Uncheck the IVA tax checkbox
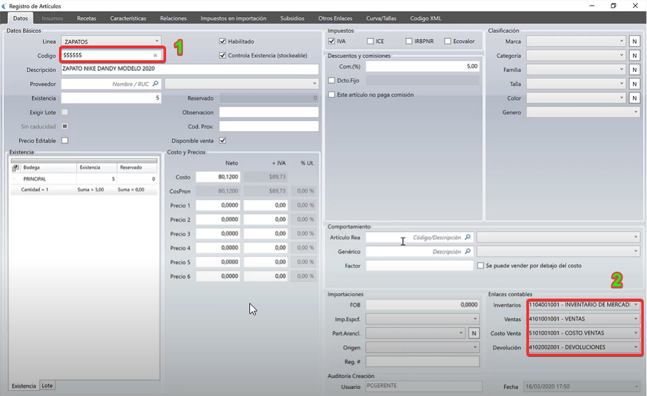647x396 pixels. pyautogui.click(x=332, y=41)
